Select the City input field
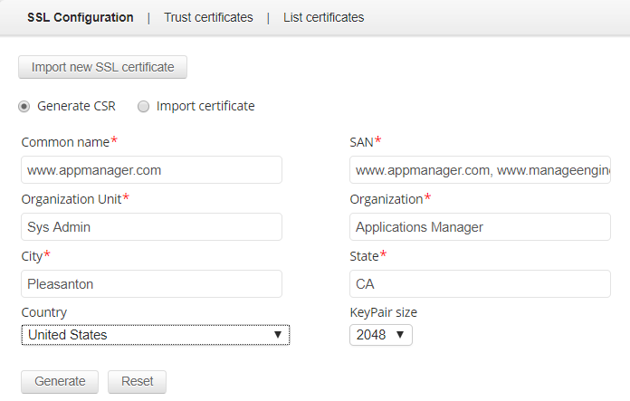This screenshot has width=630, height=401. point(151,284)
